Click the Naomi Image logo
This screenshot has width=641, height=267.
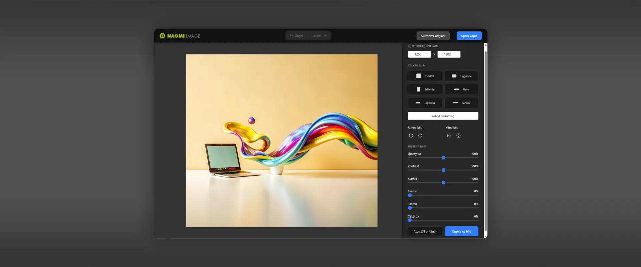(180, 36)
